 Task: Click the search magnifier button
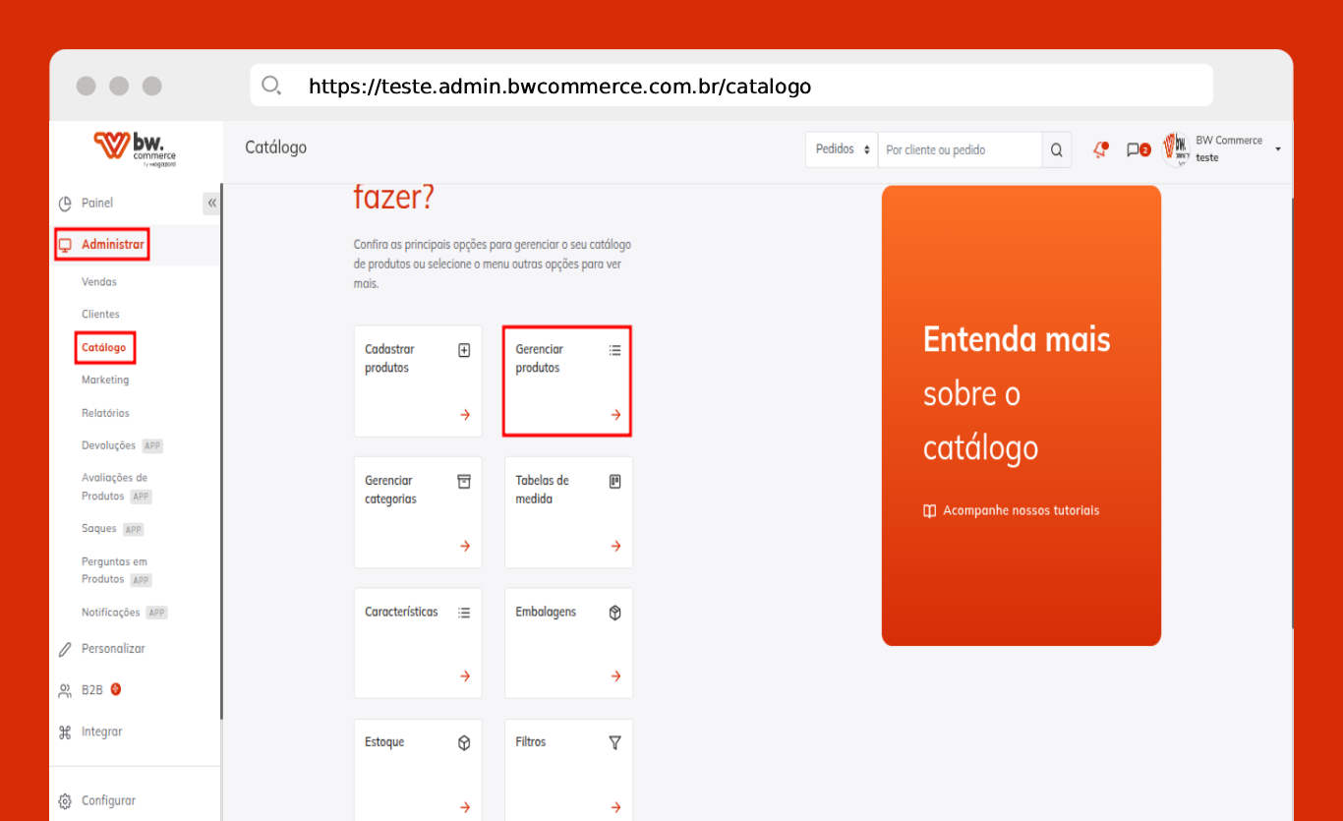pyautogui.click(x=1057, y=149)
